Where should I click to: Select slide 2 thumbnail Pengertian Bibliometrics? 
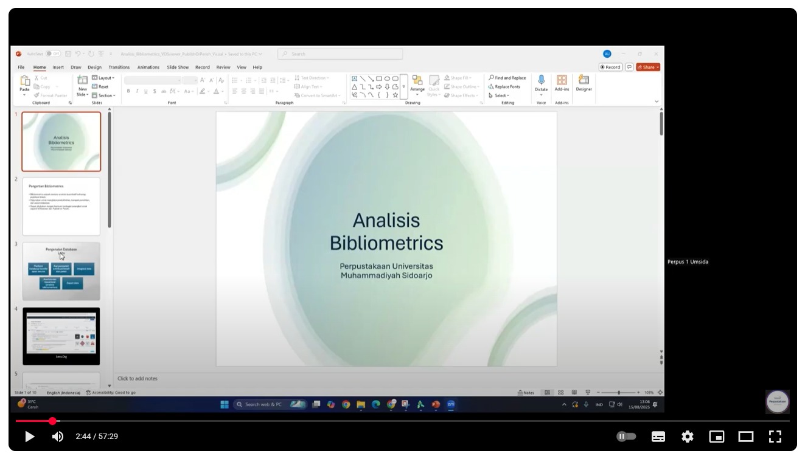click(x=61, y=206)
